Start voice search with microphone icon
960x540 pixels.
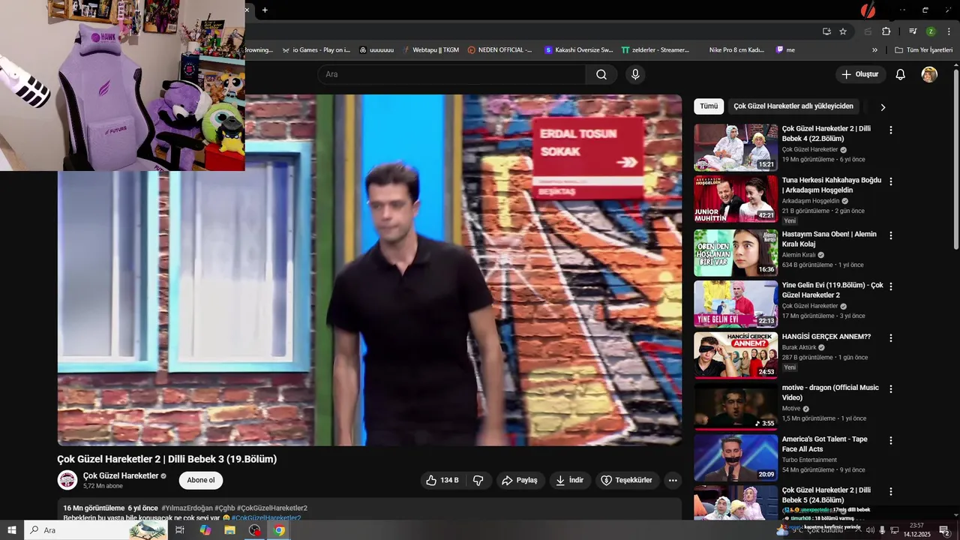click(x=635, y=74)
